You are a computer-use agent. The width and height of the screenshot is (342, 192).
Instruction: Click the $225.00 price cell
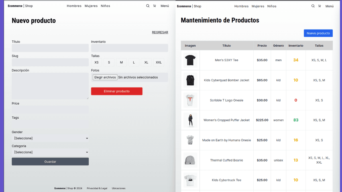click(262, 120)
